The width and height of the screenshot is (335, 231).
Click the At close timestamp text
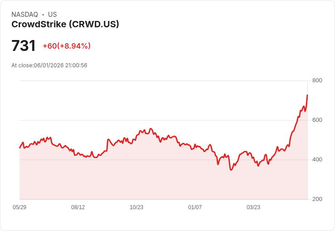point(49,65)
